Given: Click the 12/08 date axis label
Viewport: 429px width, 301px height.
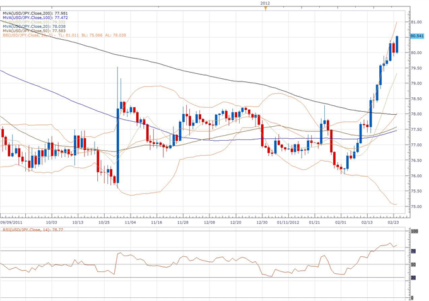Looking at the screenshot, I should tap(209, 222).
